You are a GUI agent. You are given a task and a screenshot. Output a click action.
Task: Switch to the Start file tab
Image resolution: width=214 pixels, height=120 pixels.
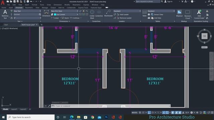pos(6,25)
